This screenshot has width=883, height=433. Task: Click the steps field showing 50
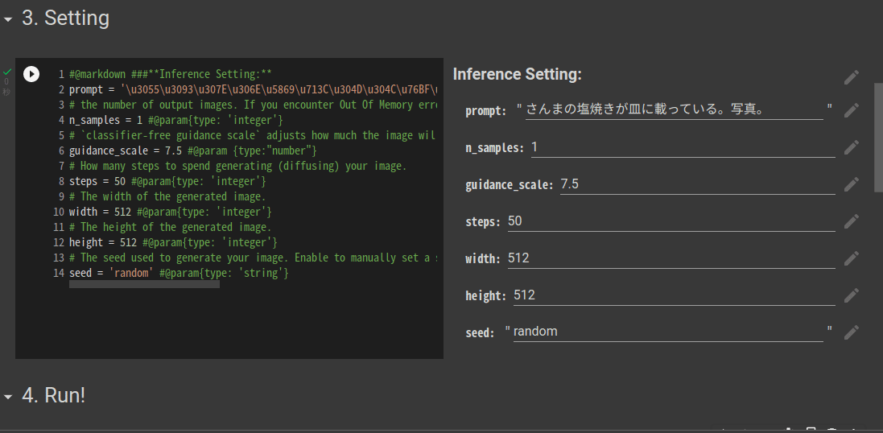click(671, 221)
